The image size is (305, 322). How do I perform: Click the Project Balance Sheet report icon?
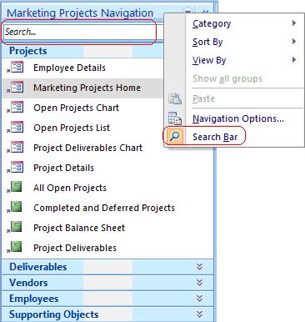(x=15, y=227)
